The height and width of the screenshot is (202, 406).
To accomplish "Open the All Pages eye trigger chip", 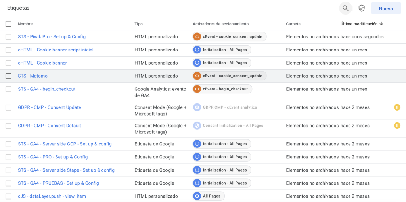I will 209,196.
